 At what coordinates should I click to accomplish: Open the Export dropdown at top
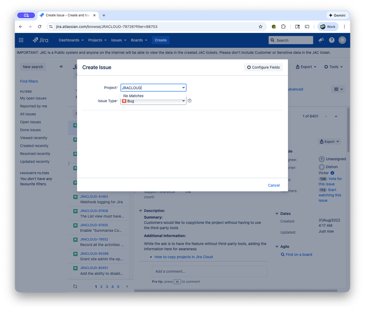pos(306,67)
